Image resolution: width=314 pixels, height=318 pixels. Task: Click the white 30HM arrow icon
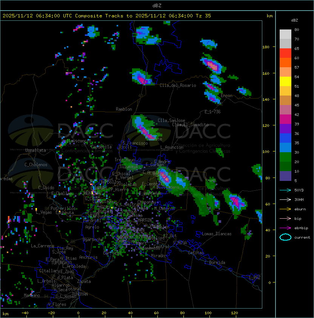[x=285, y=199]
